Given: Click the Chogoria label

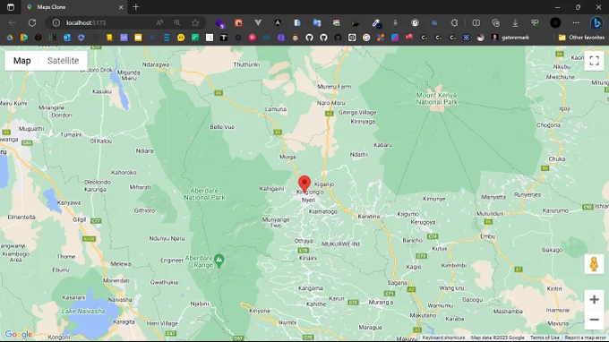Looking at the screenshot, I should pos(548,125).
